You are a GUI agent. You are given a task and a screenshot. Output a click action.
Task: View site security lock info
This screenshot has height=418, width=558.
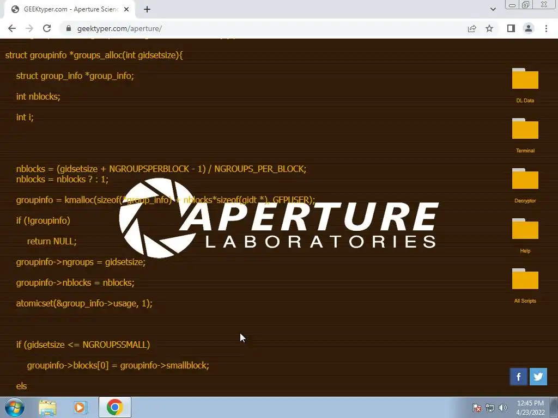click(x=69, y=28)
